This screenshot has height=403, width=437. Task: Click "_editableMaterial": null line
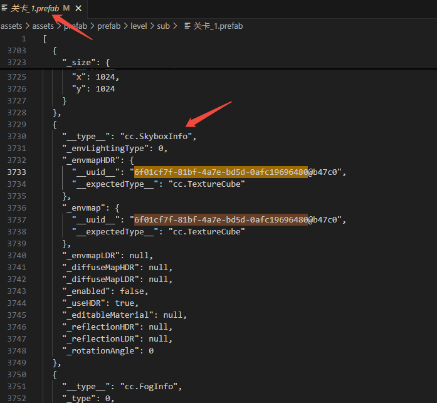click(125, 315)
